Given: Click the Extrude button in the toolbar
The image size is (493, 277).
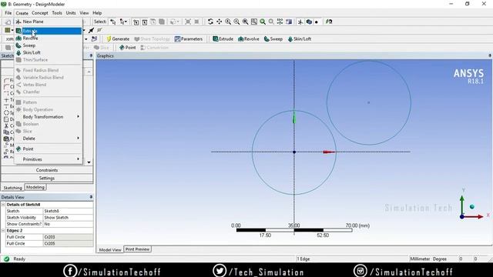Looking at the screenshot, I should tap(223, 39).
